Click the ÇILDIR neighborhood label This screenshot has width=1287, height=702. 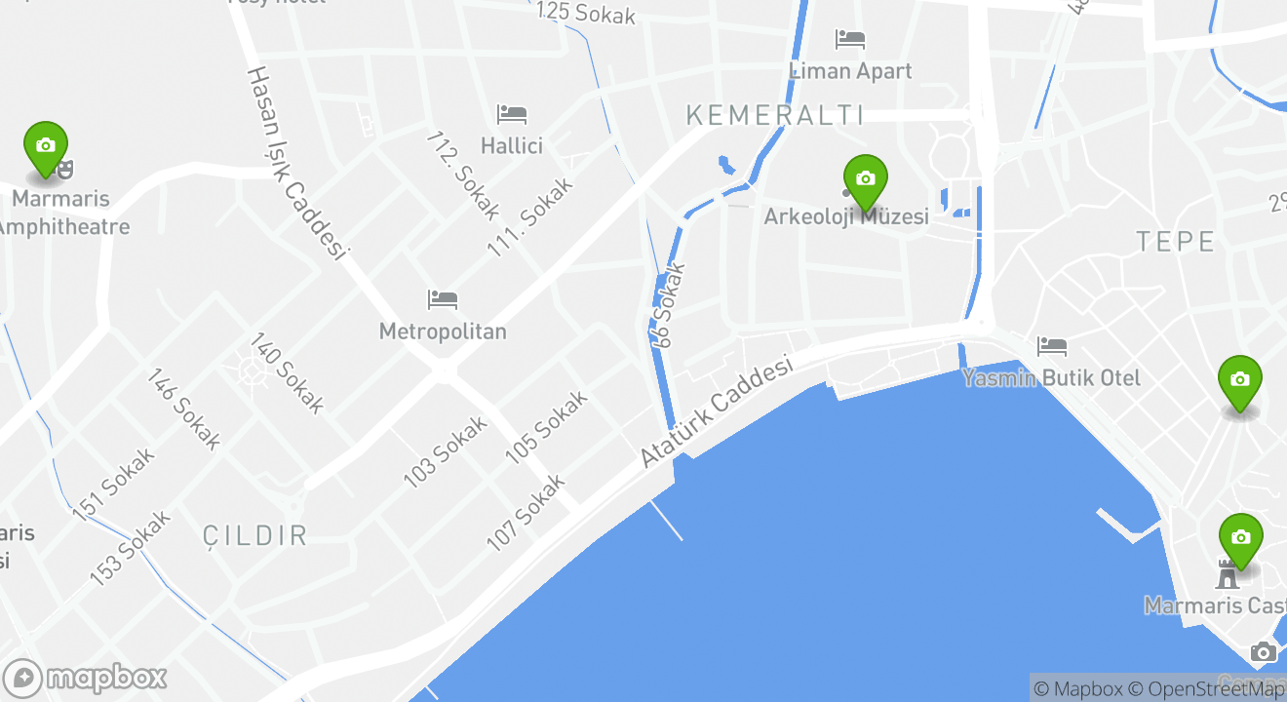coord(255,535)
